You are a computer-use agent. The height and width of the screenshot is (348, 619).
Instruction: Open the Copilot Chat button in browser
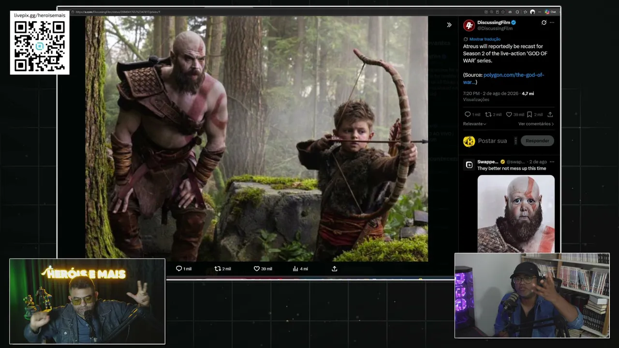550,12
